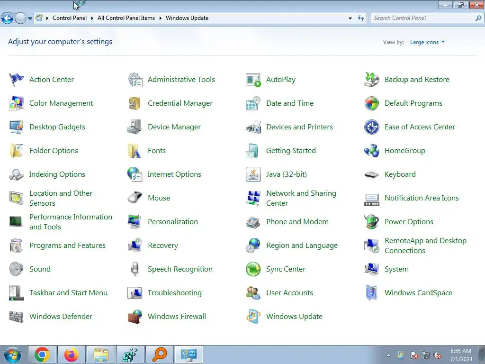The width and height of the screenshot is (485, 364).
Task: Select All Control Panel Items breadcrumb
Action: [126, 18]
